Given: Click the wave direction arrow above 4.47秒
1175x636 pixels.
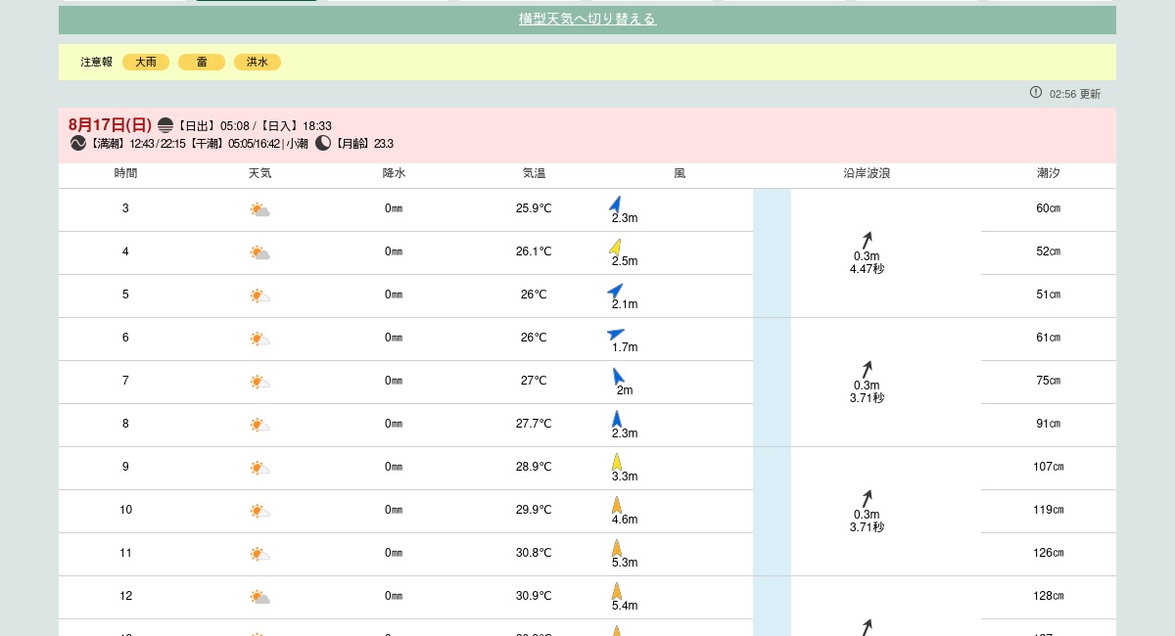Looking at the screenshot, I should click(867, 241).
